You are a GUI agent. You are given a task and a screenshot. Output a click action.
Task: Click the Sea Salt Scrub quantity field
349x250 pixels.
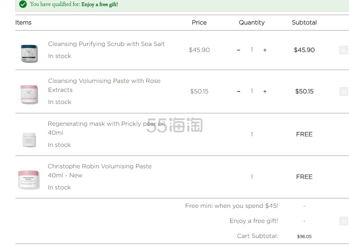pos(252,50)
